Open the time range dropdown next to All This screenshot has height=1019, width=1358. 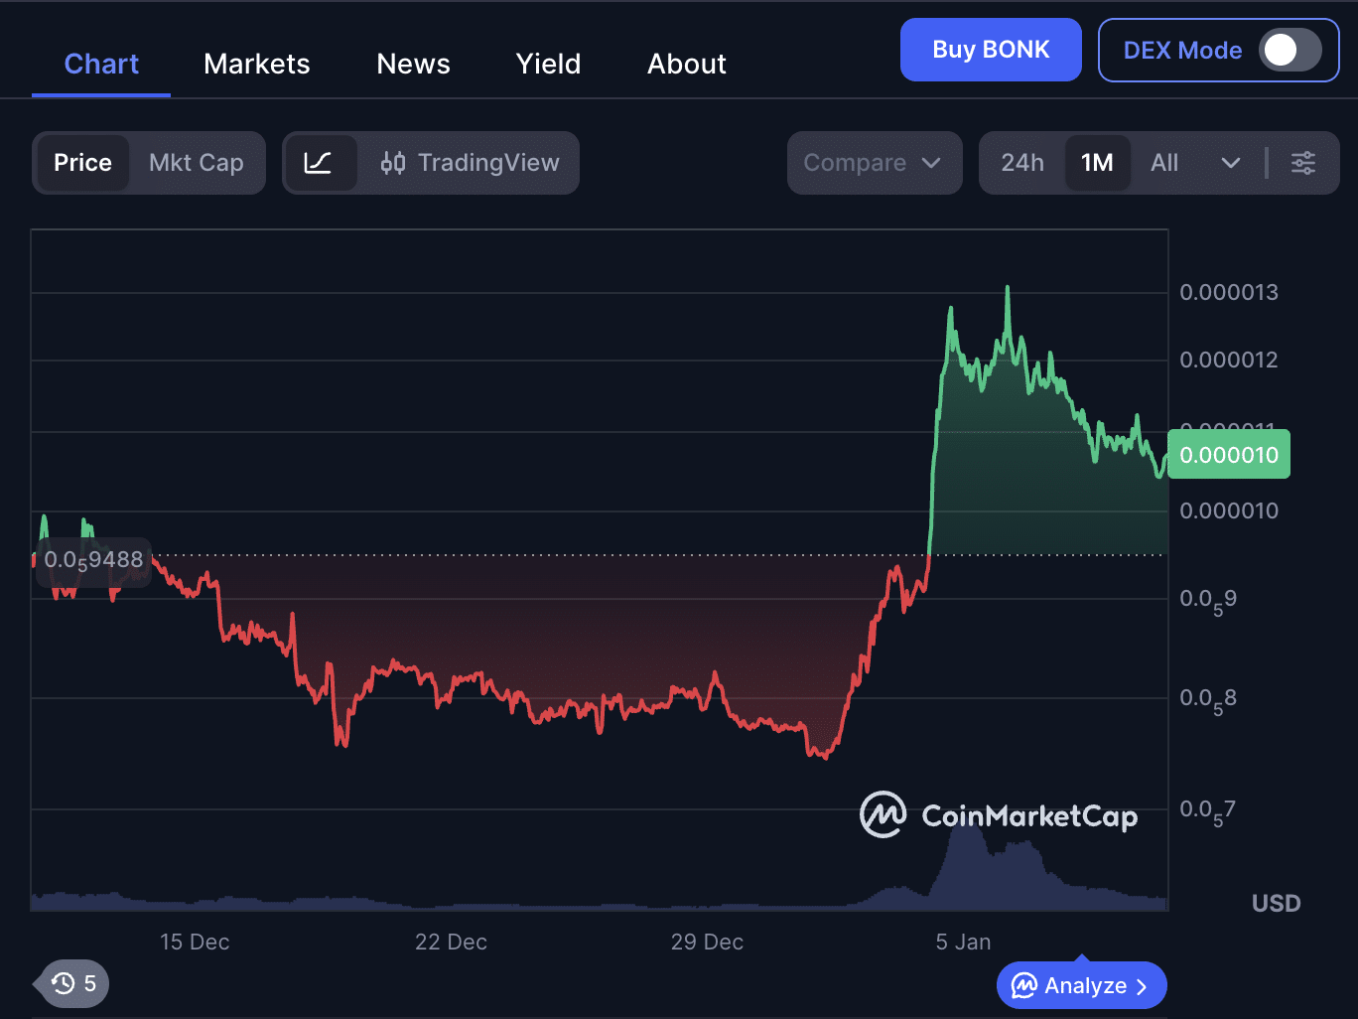(x=1231, y=162)
